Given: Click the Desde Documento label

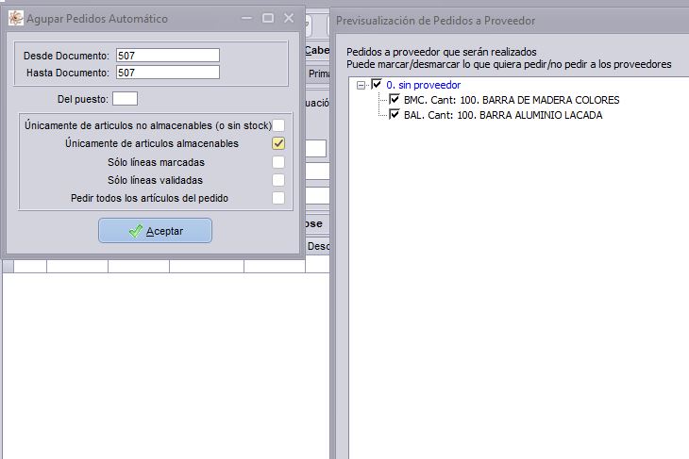Looking at the screenshot, I should click(x=66, y=56).
